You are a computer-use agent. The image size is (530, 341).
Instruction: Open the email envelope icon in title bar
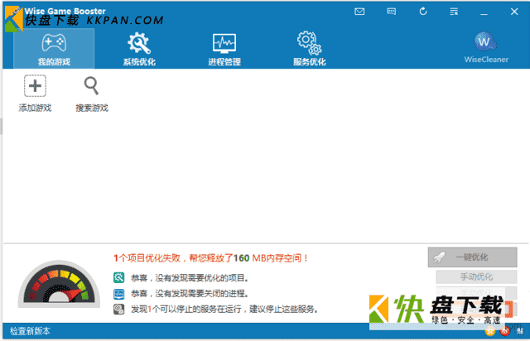359,12
